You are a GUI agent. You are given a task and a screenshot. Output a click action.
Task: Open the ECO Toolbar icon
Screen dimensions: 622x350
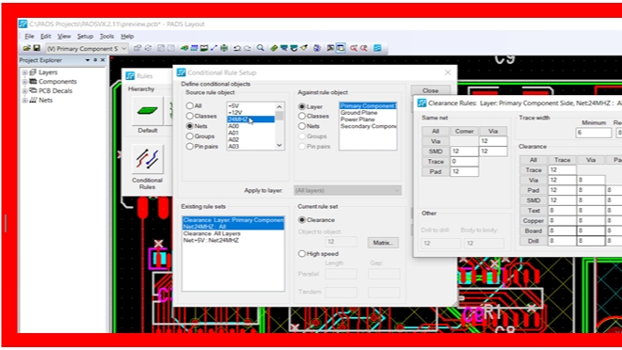point(214,48)
